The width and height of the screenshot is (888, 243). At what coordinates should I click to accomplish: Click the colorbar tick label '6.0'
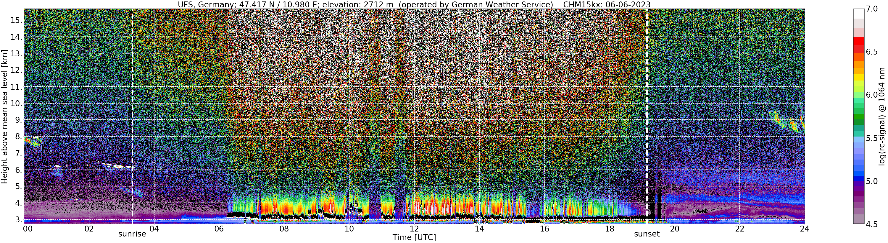(x=872, y=95)
